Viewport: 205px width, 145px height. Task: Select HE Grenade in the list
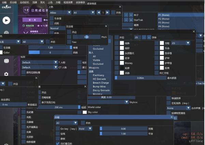(x=100, y=79)
